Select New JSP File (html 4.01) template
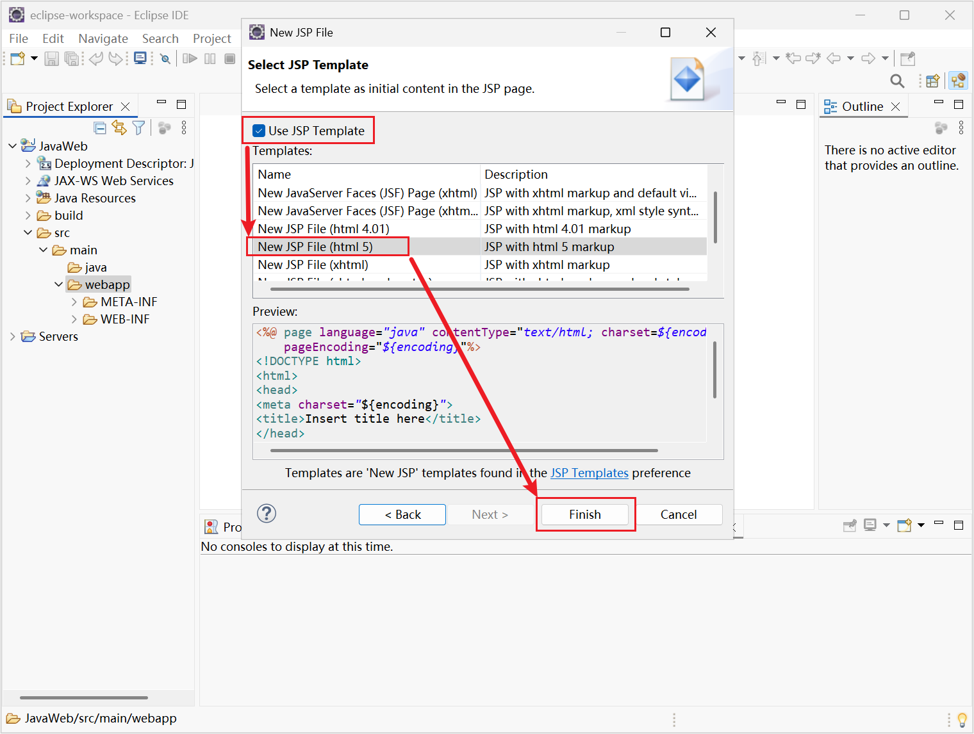Screen dimensions: 974x734 (x=480, y=229)
